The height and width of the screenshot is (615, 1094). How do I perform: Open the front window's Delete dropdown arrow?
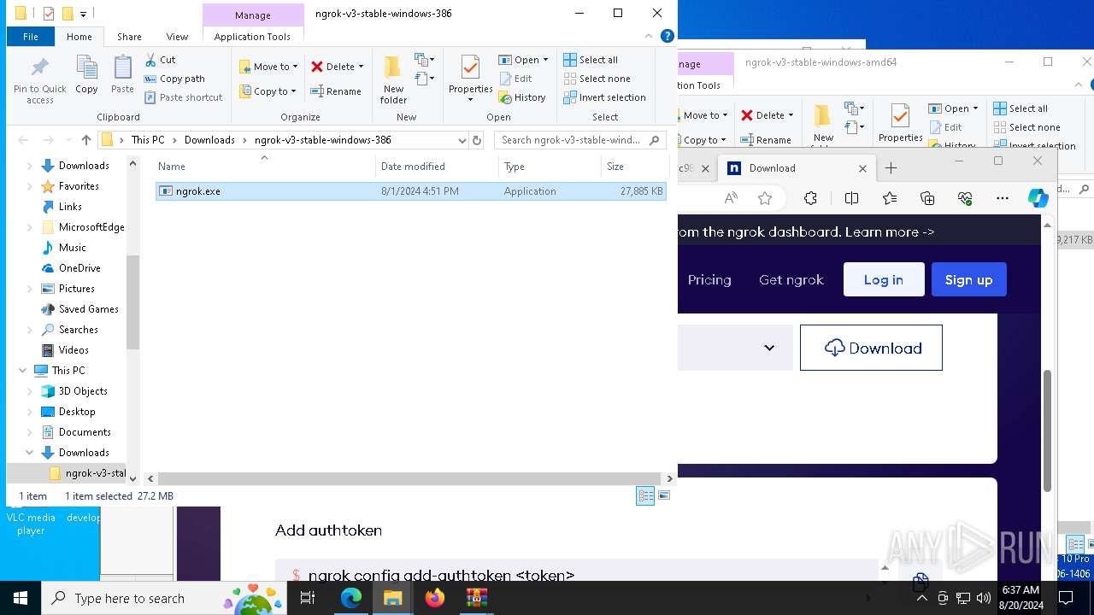click(361, 67)
